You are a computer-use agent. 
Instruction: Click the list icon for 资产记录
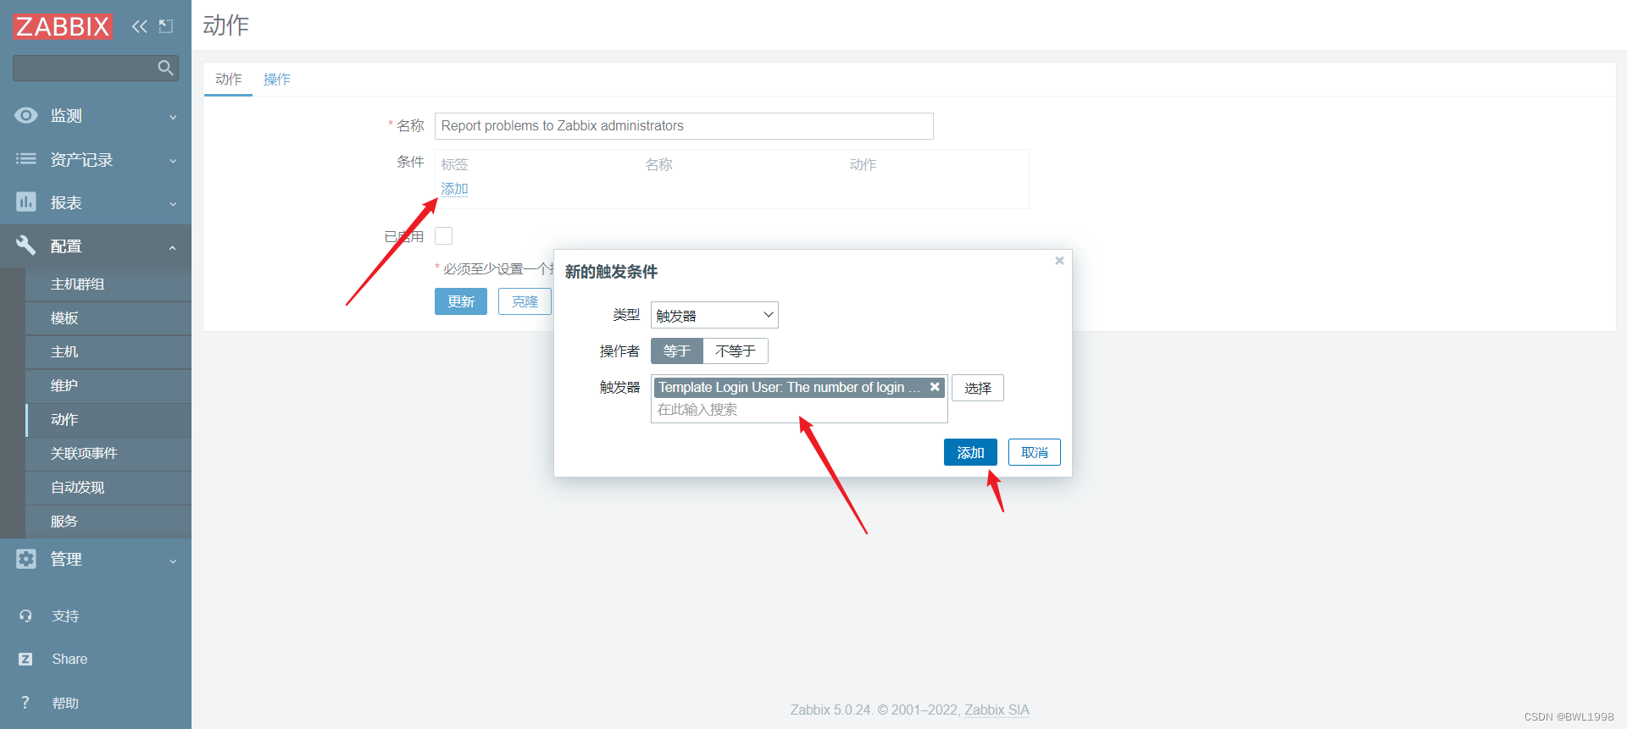click(x=26, y=159)
